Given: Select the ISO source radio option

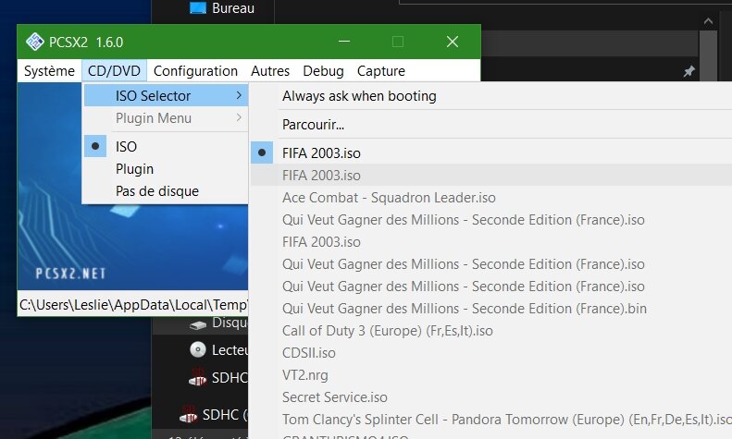Looking at the screenshot, I should tap(126, 146).
